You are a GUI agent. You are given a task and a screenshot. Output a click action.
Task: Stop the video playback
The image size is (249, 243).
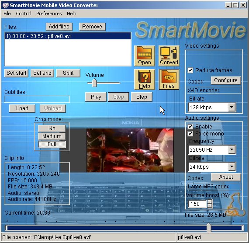pyautogui.click(x=118, y=97)
